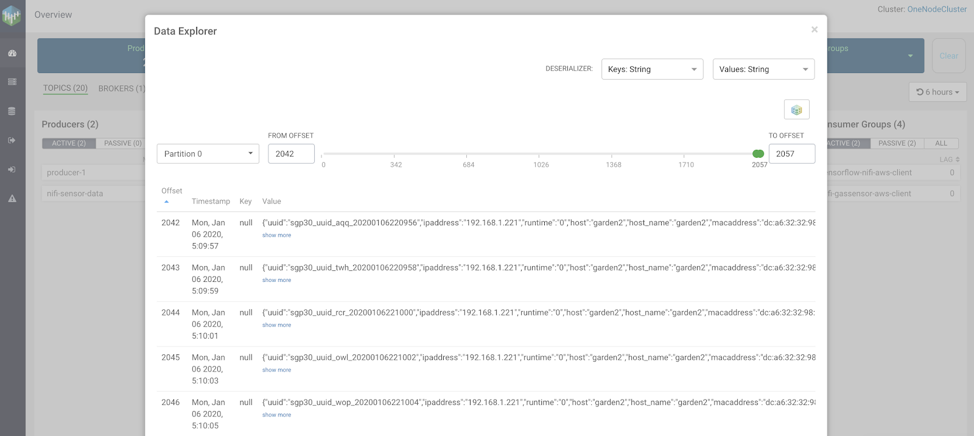Open the Consumer Groups sidebar icon
The height and width of the screenshot is (436, 974).
tap(12, 169)
